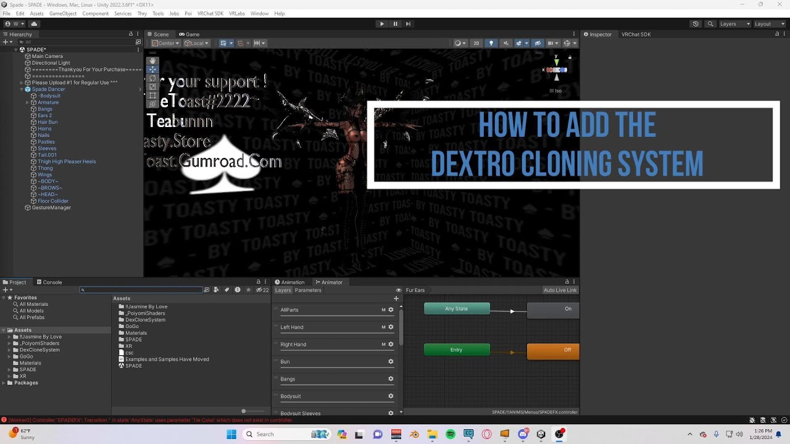This screenshot has height=444, width=790.
Task: Toggle eye icon in Animator layers header
Action: coord(399,290)
